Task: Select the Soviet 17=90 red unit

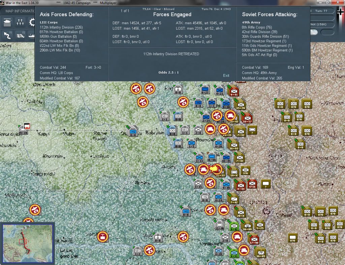Action: [254, 239]
